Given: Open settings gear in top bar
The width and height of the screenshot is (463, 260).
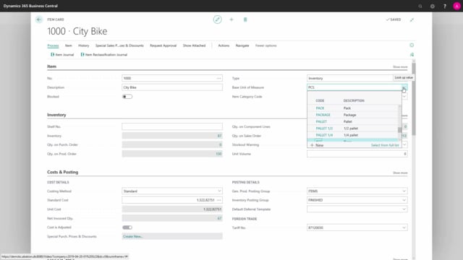Looking at the screenshot, I should coord(433,6).
